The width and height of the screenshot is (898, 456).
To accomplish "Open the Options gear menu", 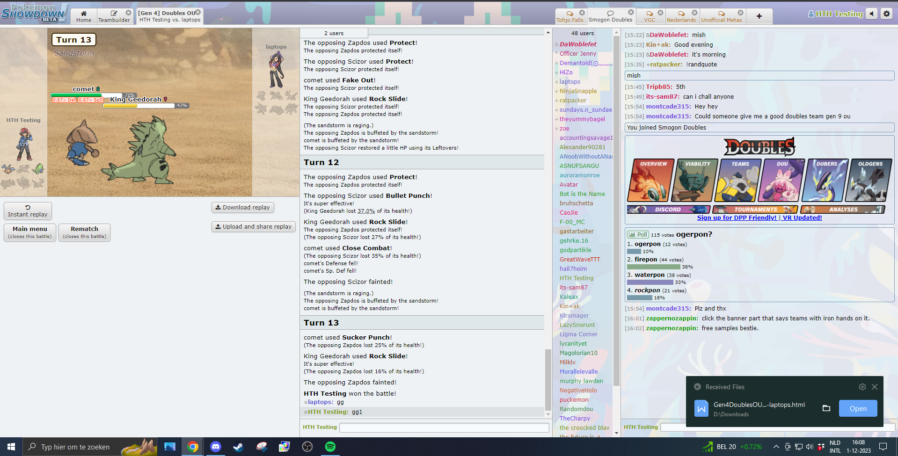I will (x=886, y=14).
